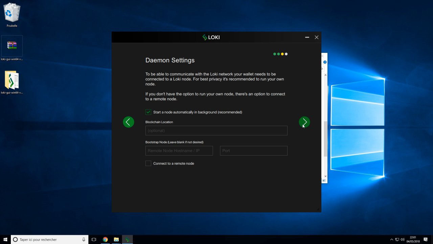Enable Connect to a remote node
The height and width of the screenshot is (244, 433).
click(x=148, y=163)
